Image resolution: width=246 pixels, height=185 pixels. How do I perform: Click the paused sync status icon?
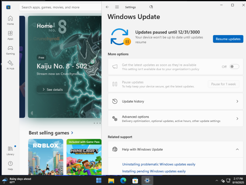(x=121, y=37)
